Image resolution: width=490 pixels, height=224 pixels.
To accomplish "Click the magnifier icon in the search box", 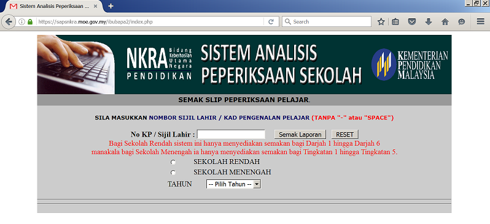I will (288, 22).
